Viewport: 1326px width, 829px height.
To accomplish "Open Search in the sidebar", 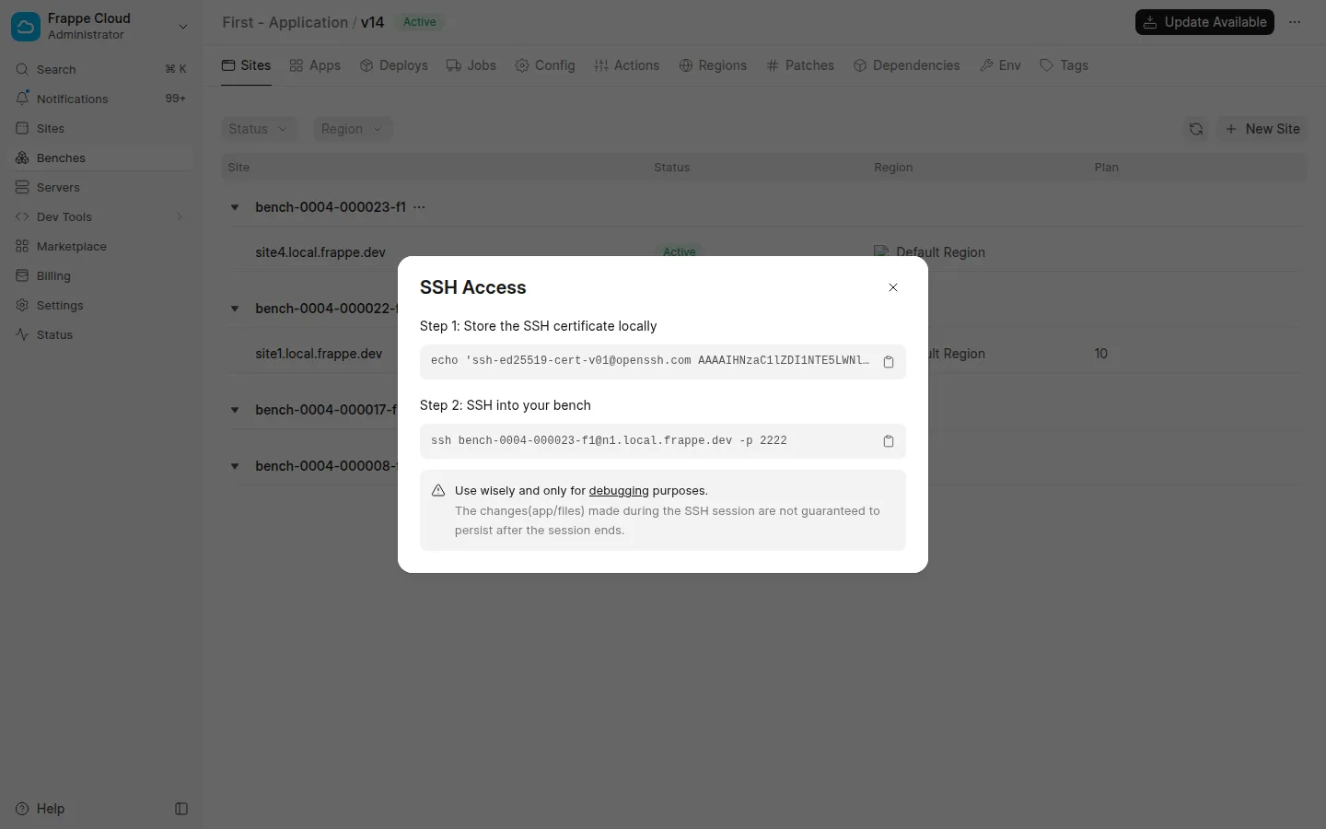I will [x=101, y=69].
